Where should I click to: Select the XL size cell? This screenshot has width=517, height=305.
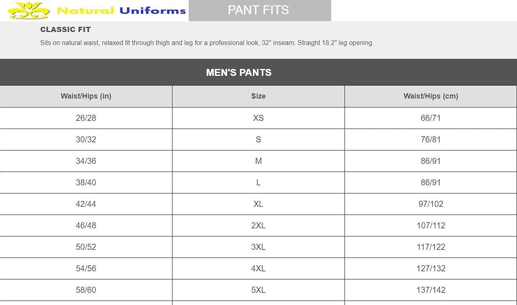pos(258,204)
